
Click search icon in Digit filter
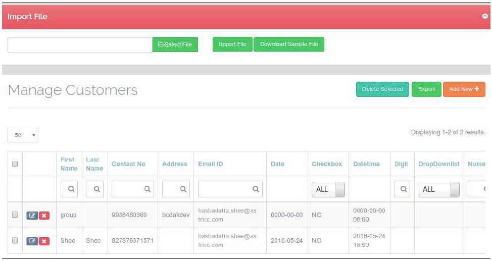(x=403, y=189)
